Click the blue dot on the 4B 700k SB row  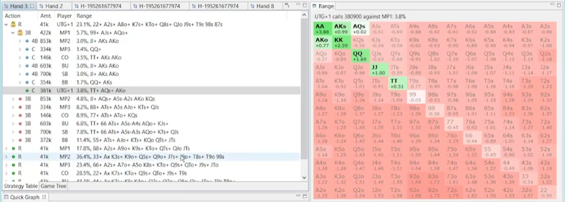[27, 74]
